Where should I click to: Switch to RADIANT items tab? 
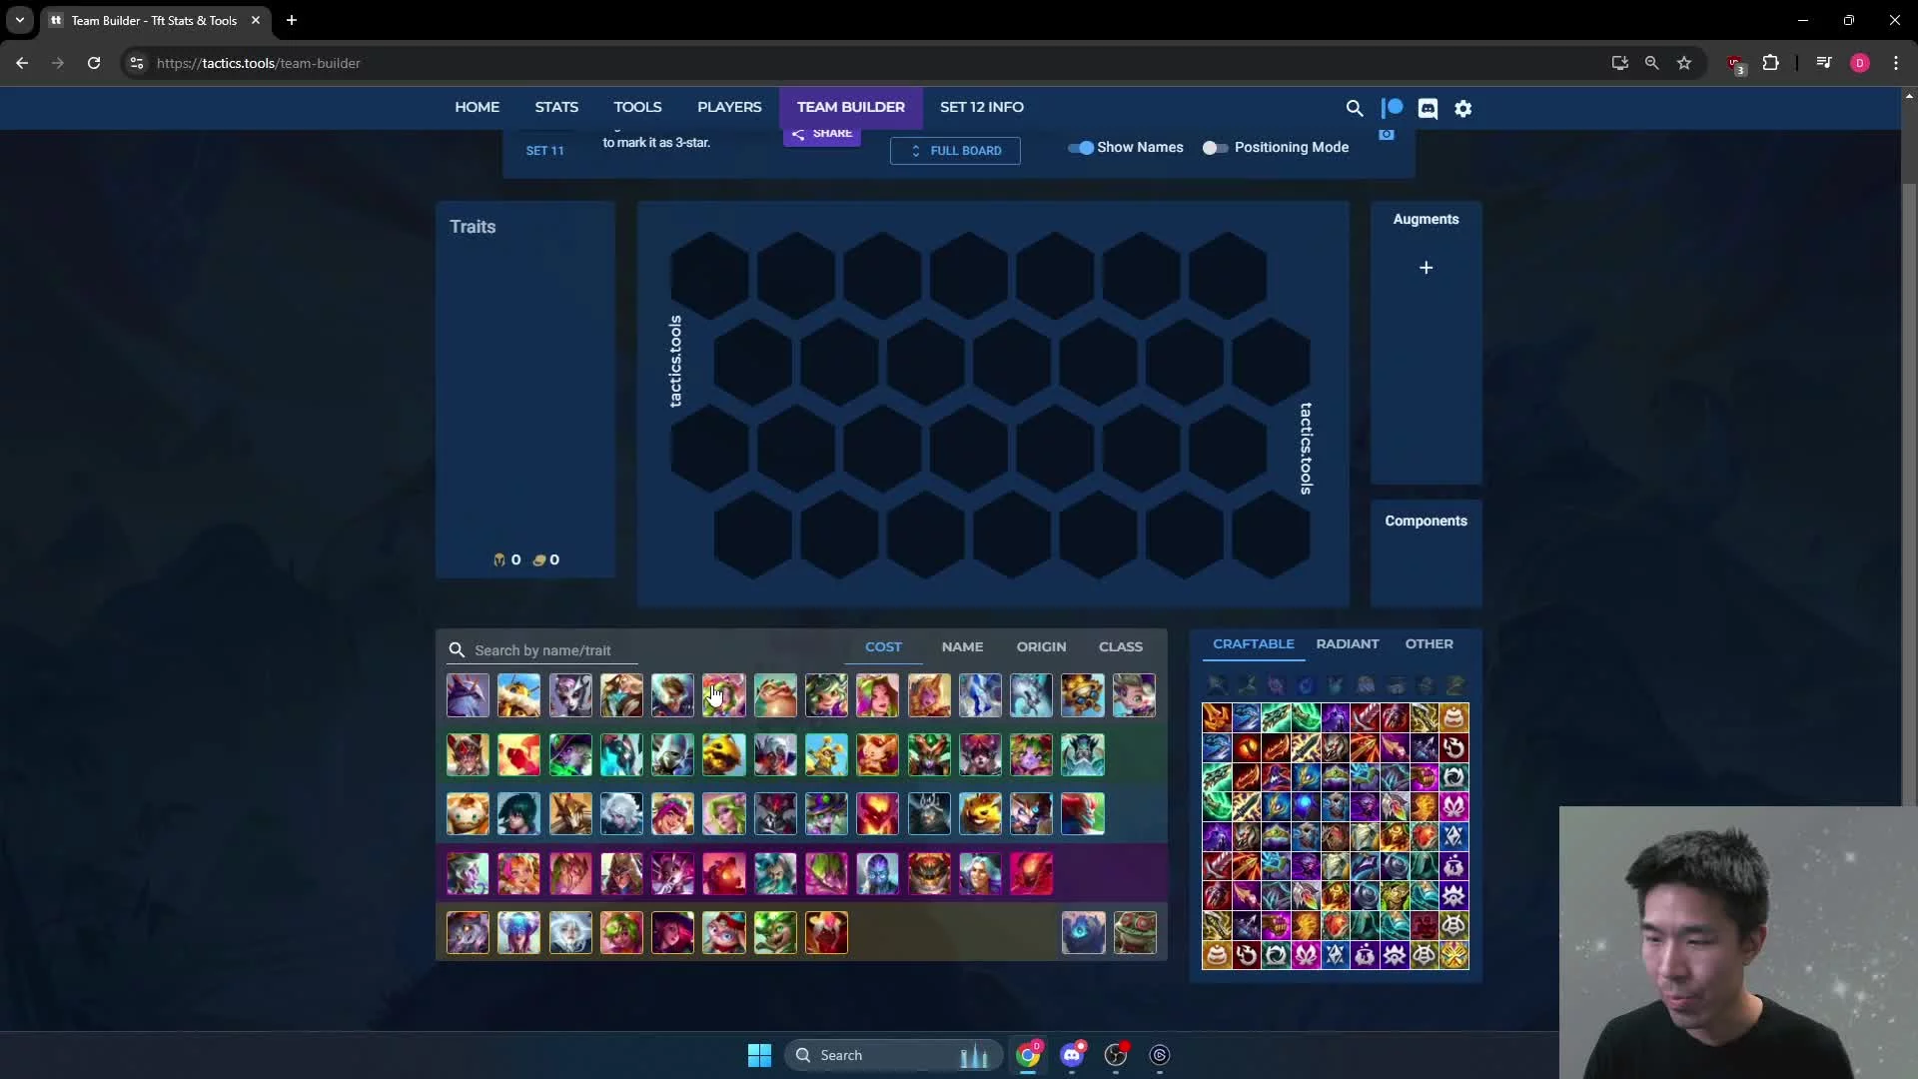coord(1347,644)
